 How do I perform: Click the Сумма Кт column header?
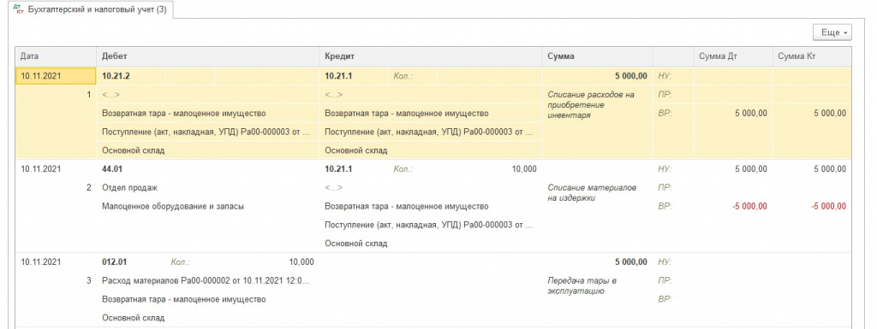click(812, 57)
